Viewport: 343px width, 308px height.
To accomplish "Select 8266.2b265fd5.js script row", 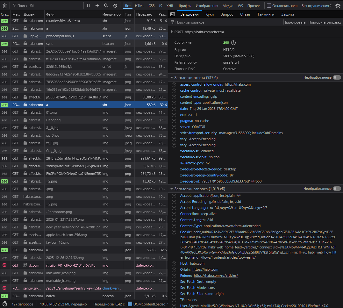I will pos(84,67).
